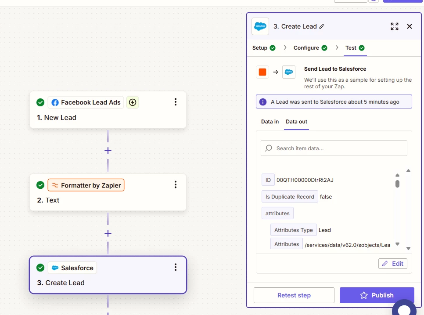Click the green check next to Setup
The height and width of the screenshot is (315, 424).
273,48
